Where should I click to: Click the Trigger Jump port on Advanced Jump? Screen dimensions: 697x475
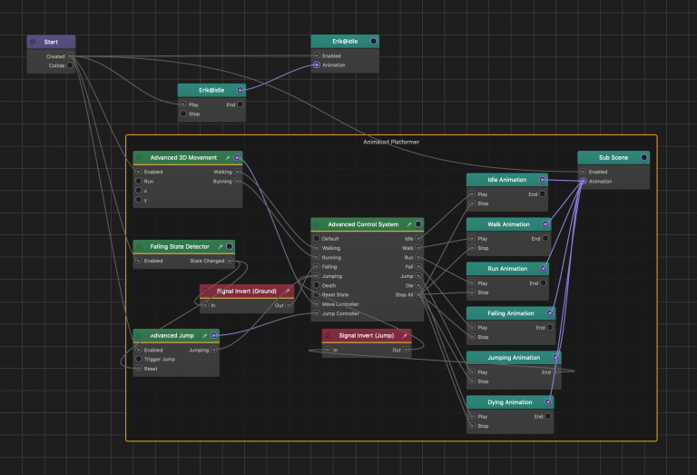point(139,359)
